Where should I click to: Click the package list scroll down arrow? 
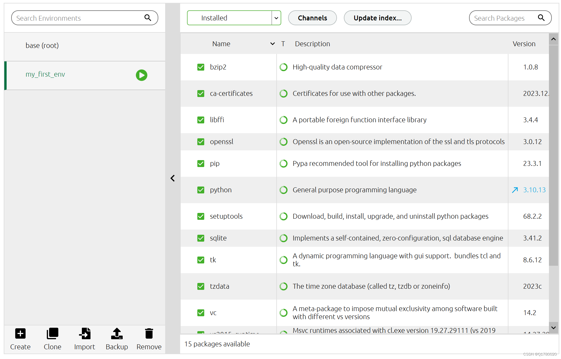pyautogui.click(x=554, y=327)
